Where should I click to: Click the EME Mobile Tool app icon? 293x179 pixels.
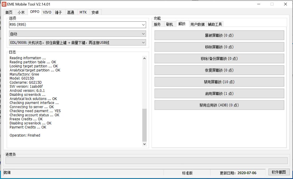tap(4, 4)
